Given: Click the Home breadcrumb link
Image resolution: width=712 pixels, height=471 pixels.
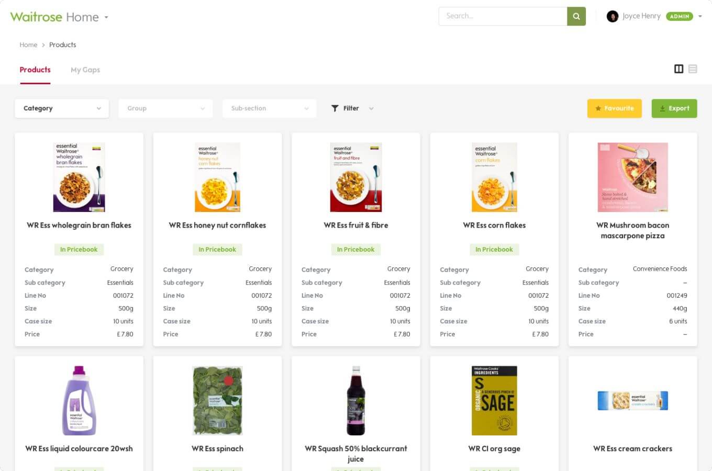Looking at the screenshot, I should pyautogui.click(x=28, y=44).
